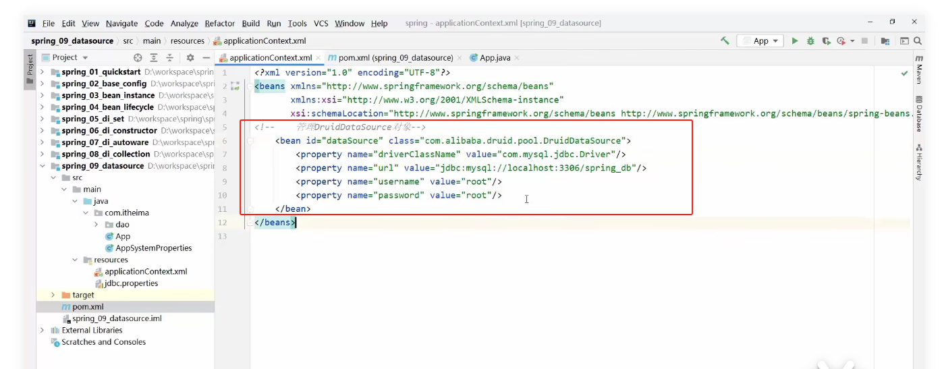Expand the spring_01_quickstart module
The height and width of the screenshot is (369, 944).
(x=43, y=72)
